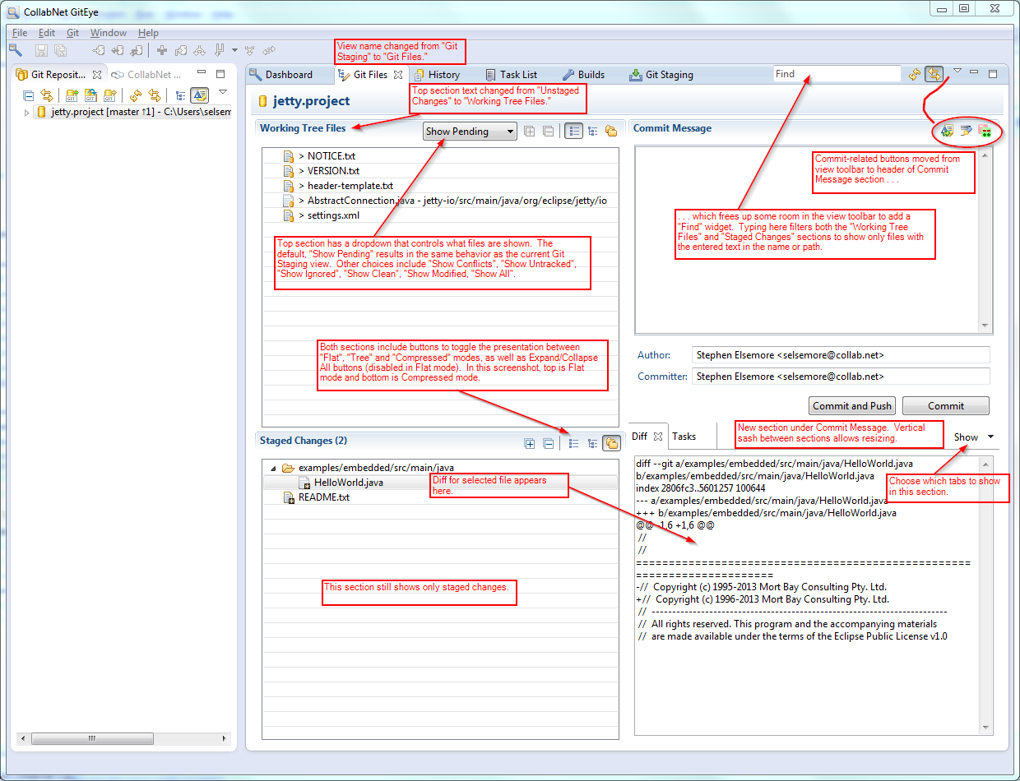Click in the Author field
The image size is (1020, 781).
coord(840,355)
